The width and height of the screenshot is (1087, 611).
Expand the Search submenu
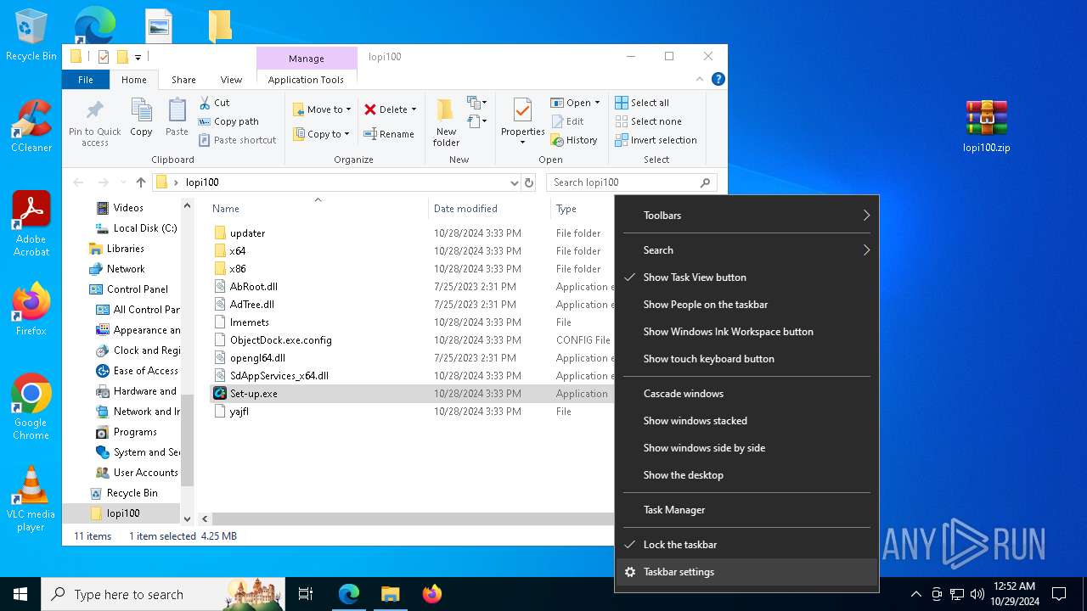[747, 250]
